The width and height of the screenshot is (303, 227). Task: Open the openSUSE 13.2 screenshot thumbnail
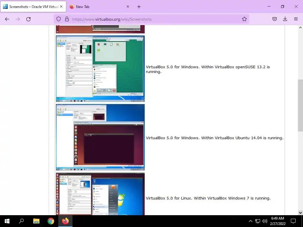(x=100, y=69)
